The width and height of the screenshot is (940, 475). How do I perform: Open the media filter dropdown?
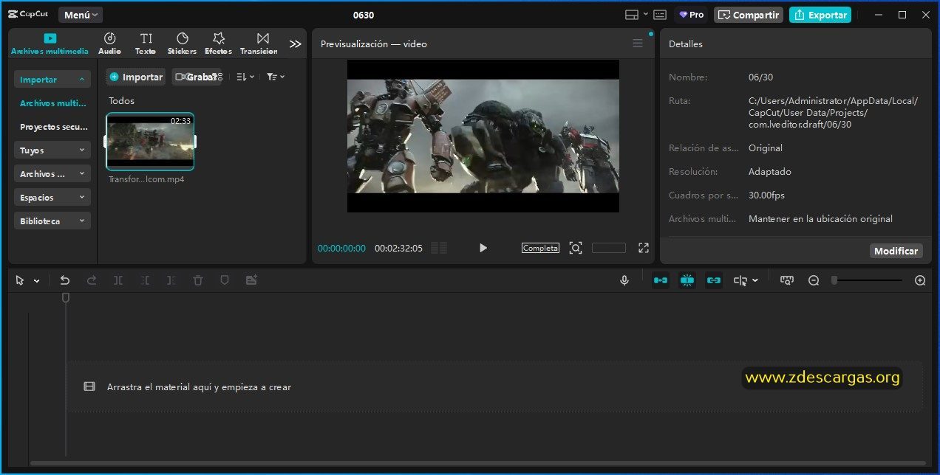tap(276, 77)
